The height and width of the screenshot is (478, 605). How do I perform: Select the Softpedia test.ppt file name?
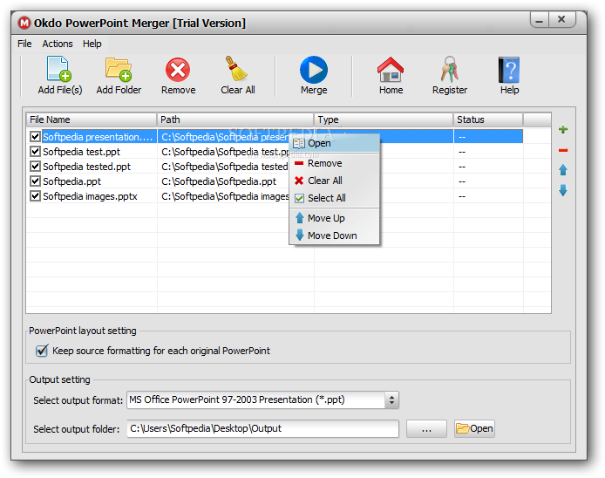click(x=81, y=152)
